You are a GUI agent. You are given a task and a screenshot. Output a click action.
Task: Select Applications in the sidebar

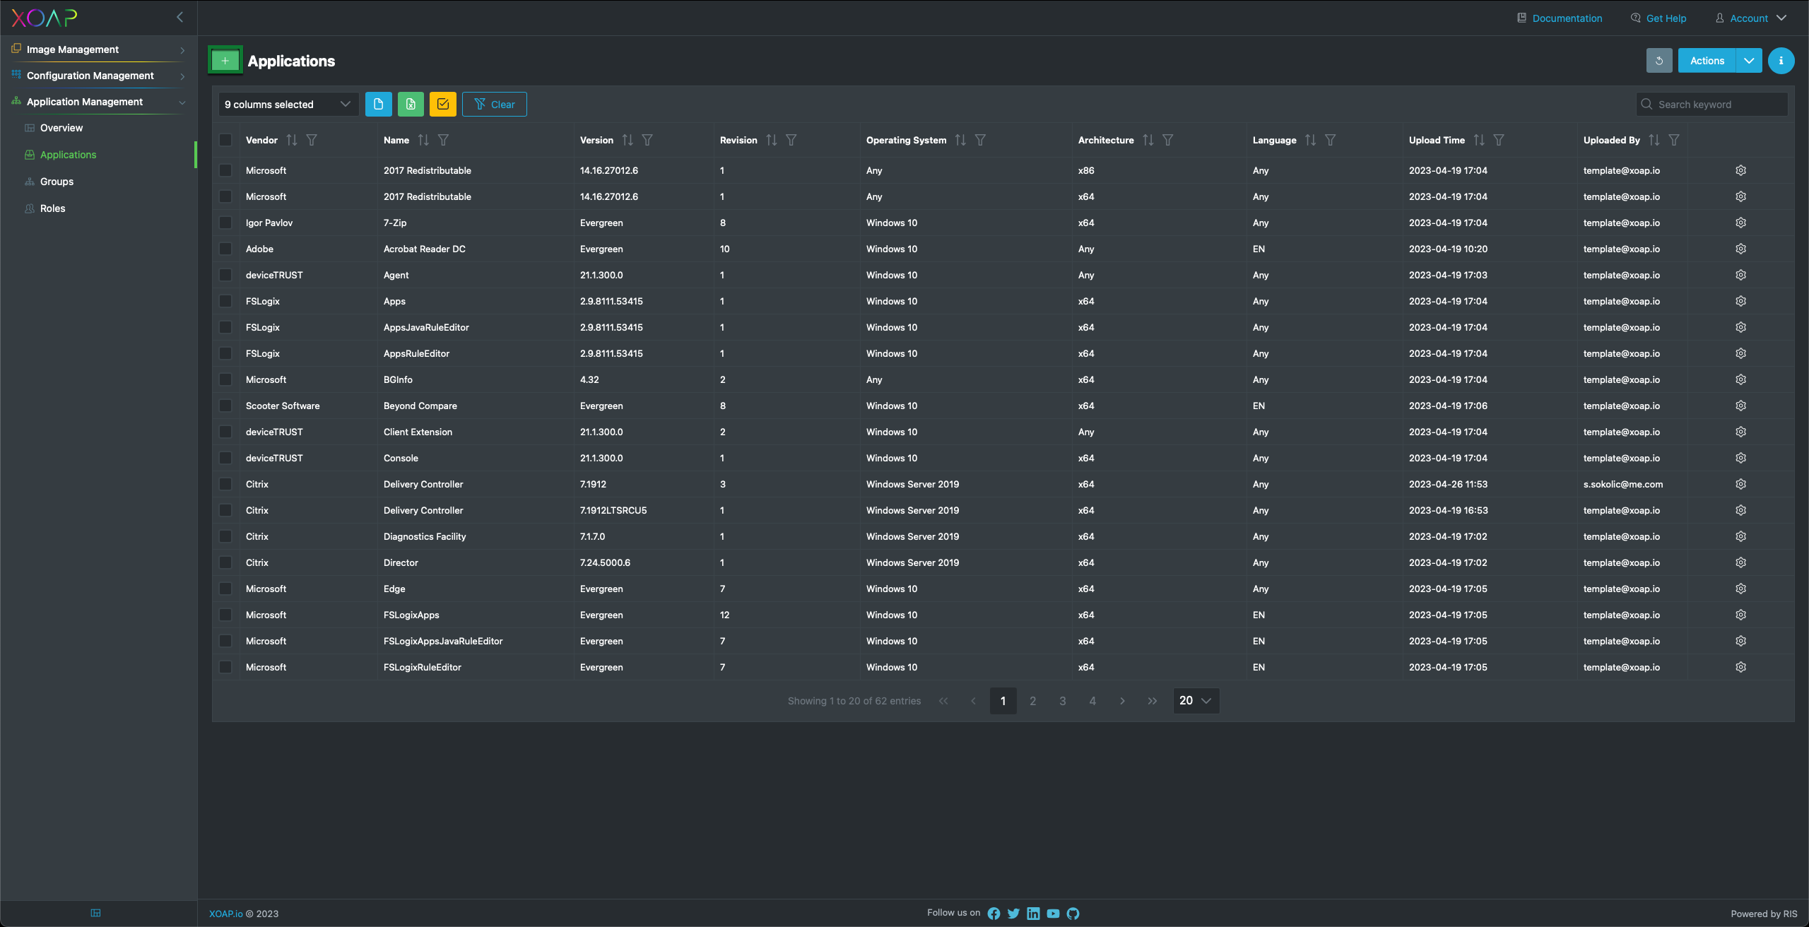tap(68, 155)
